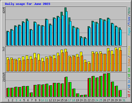Click day label 20 on the x-axis

(x=81, y=100)
